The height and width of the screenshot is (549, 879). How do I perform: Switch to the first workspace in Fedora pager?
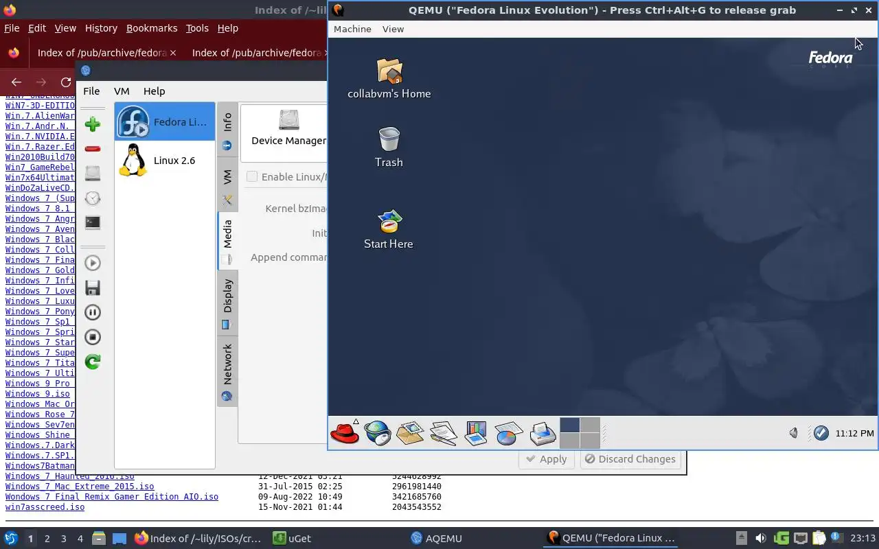[570, 425]
